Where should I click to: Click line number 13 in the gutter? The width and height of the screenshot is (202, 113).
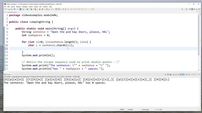(6, 55)
